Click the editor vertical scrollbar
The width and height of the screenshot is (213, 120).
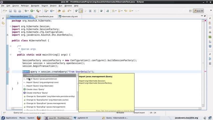click(203, 63)
